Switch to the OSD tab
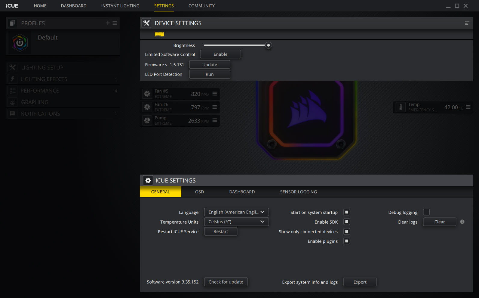Screen dimensions: 479x298 [x=199, y=192]
